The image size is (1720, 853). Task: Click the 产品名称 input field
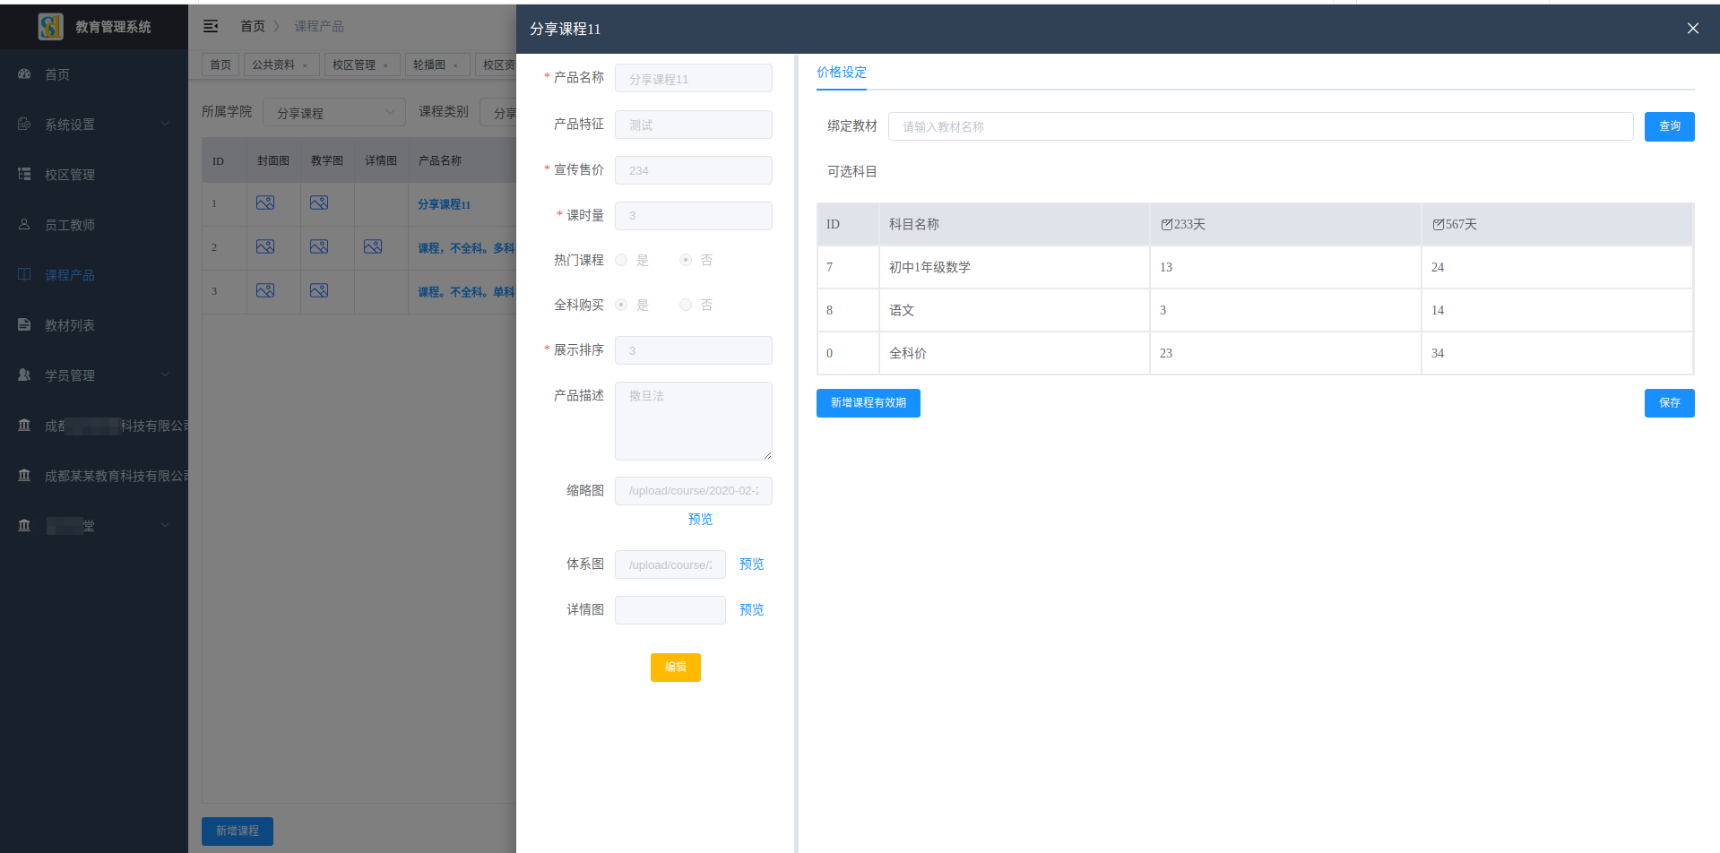point(694,78)
